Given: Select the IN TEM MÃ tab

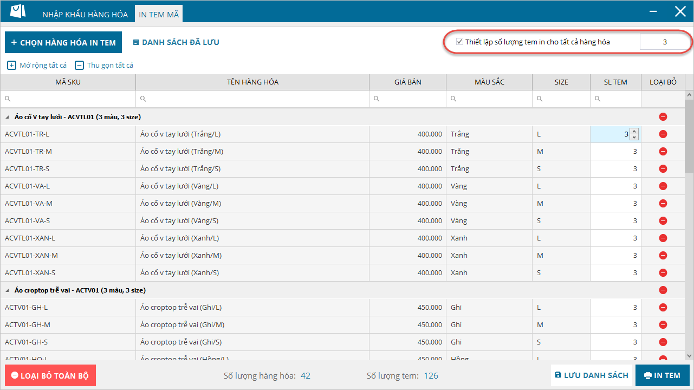Looking at the screenshot, I should tap(159, 15).
